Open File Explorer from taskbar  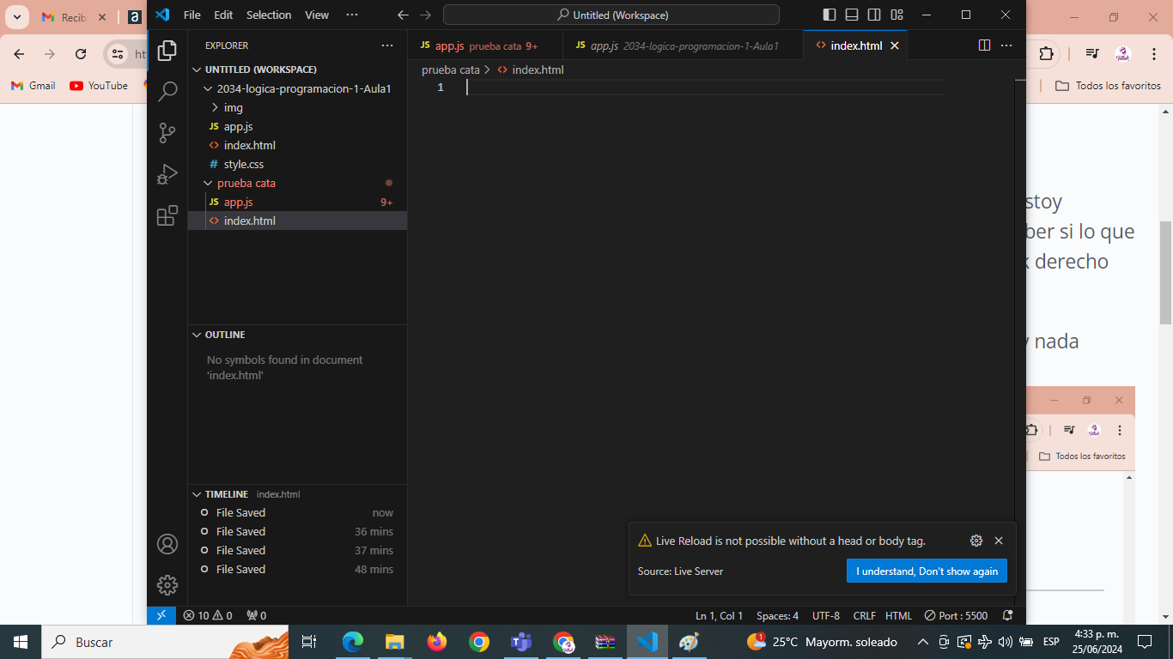coord(395,642)
